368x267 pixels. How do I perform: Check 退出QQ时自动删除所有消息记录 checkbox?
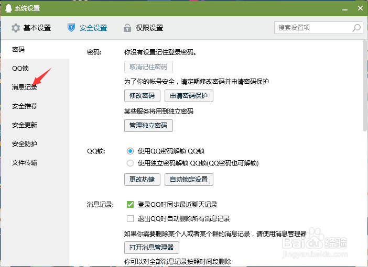coord(130,219)
